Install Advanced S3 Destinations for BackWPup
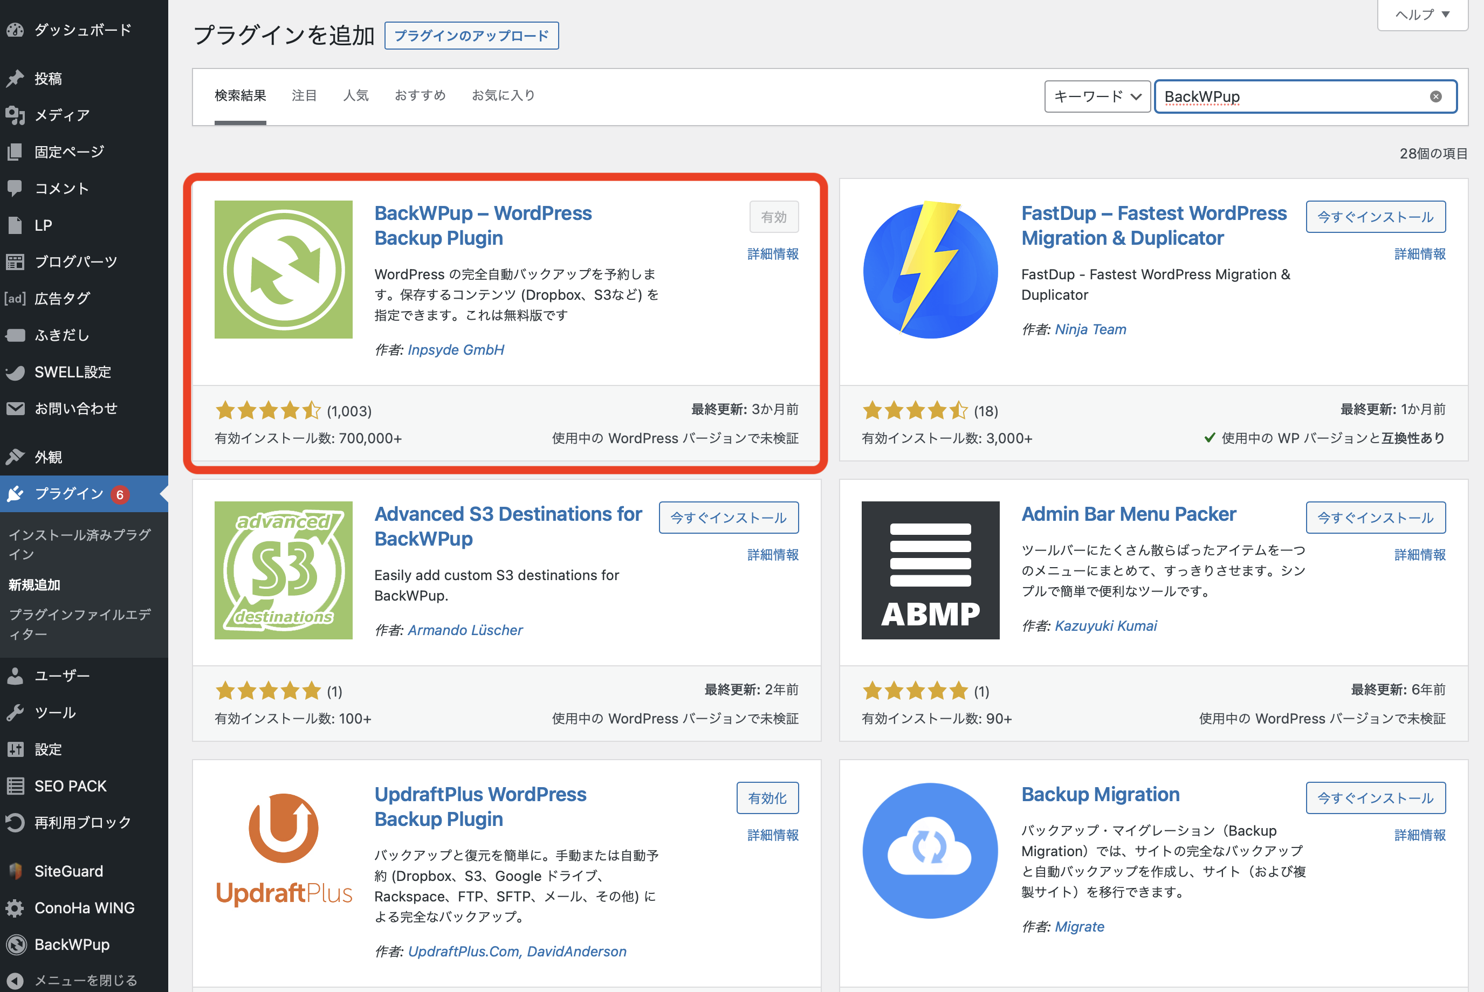This screenshot has width=1484, height=992. coord(729,518)
